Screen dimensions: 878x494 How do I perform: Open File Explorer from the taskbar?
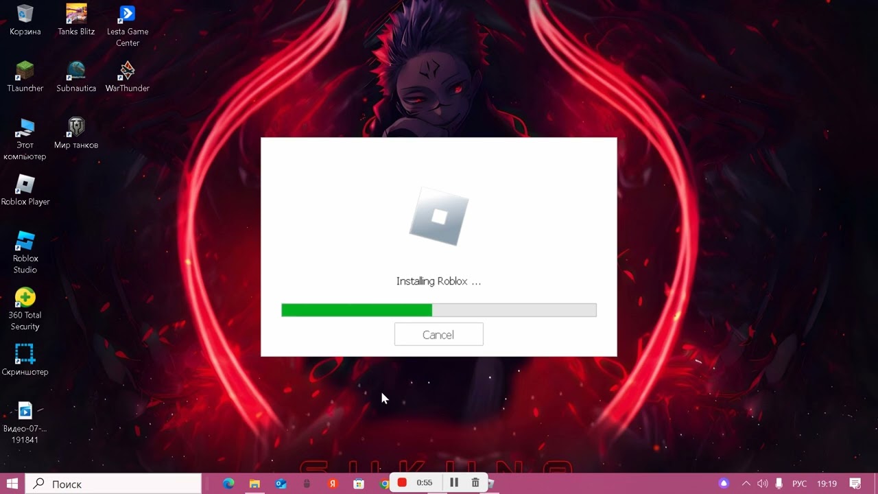(x=254, y=484)
